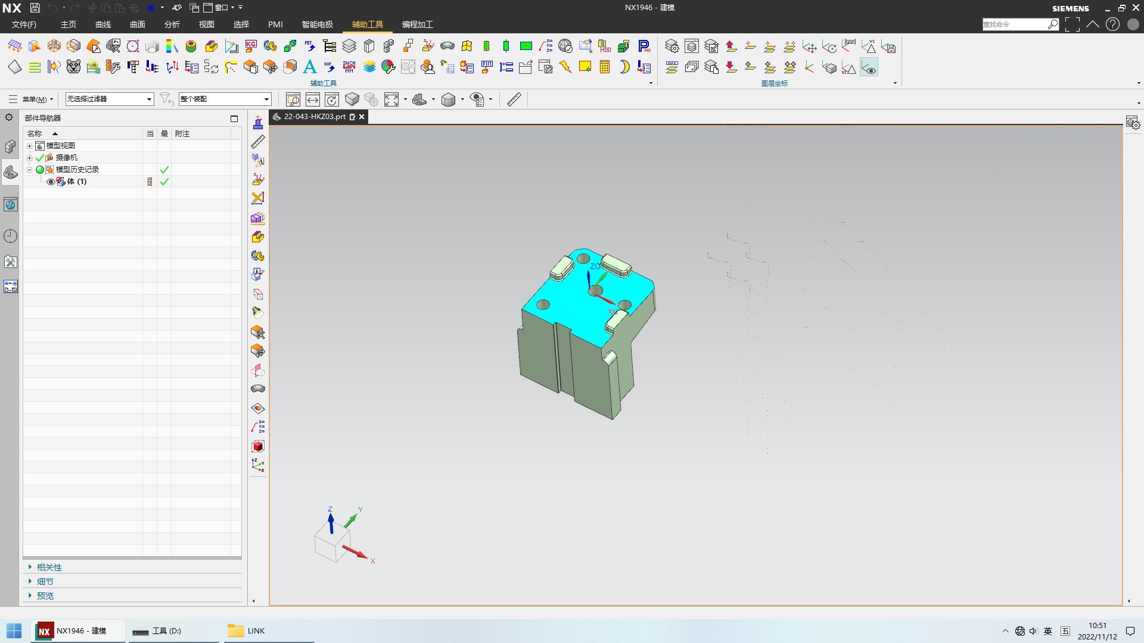Expand the 图层坐标 group options arrow
The height and width of the screenshot is (643, 1144).
pos(895,83)
